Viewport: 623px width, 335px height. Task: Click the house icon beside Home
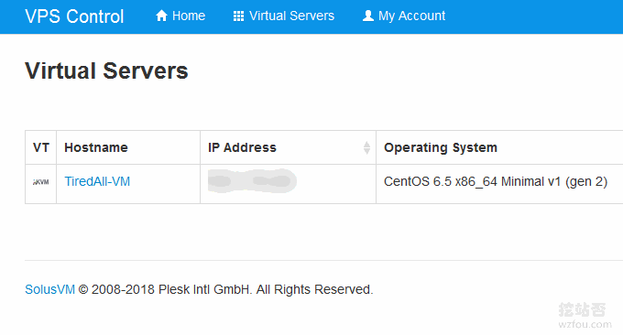coord(161,16)
